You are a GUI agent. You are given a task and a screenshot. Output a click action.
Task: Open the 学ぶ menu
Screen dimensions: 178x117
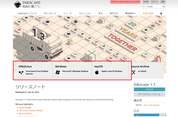[x=101, y=13]
